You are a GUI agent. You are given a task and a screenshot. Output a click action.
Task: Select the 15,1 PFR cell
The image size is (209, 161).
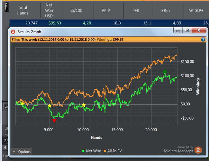147,23
